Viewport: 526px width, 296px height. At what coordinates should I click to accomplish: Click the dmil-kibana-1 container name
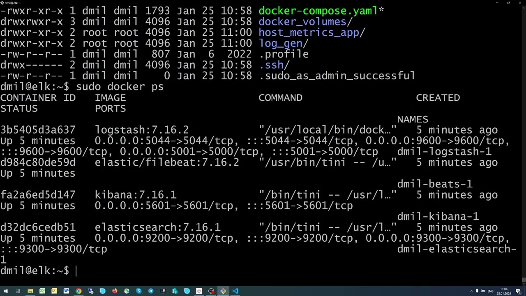point(438,217)
